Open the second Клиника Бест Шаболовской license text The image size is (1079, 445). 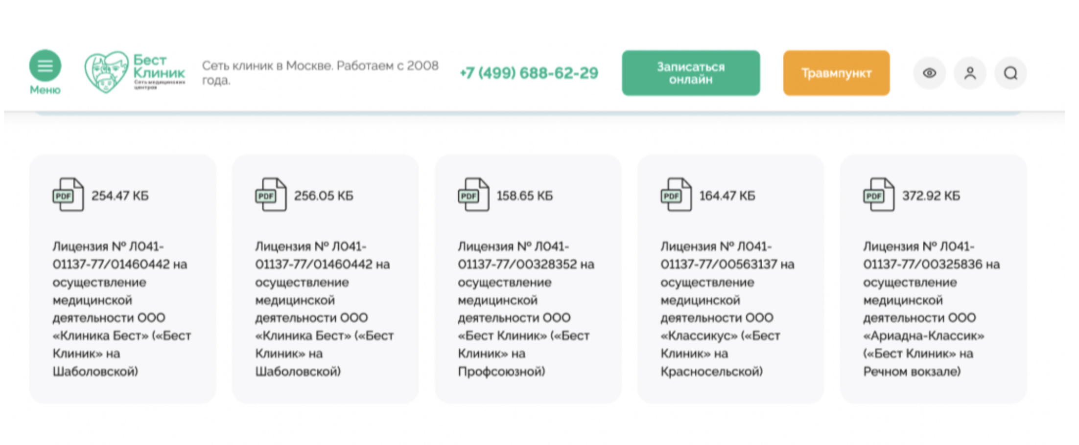[325, 309]
